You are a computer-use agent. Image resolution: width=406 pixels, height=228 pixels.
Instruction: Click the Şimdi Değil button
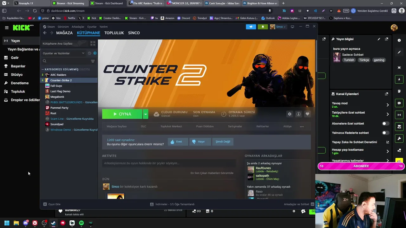[x=223, y=142]
